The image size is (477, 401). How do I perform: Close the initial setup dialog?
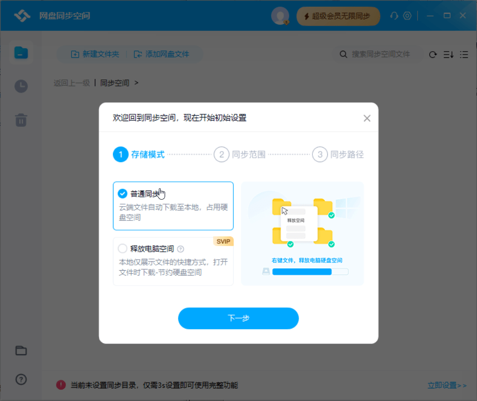(x=367, y=118)
